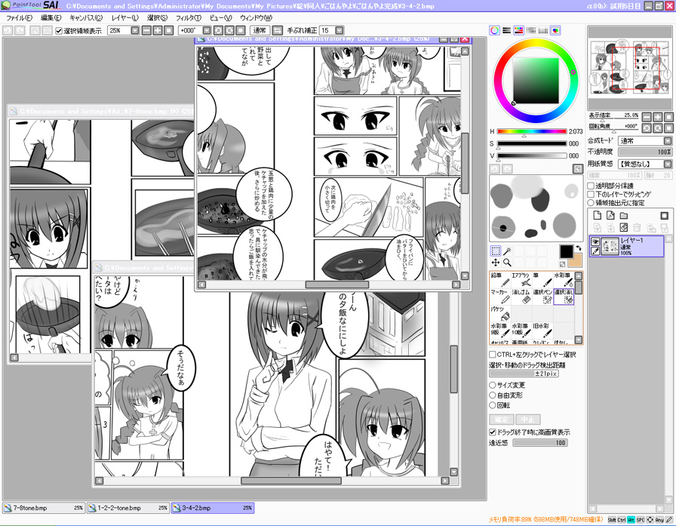
Task: Select the サイズ変更 radio button
Action: (493, 385)
